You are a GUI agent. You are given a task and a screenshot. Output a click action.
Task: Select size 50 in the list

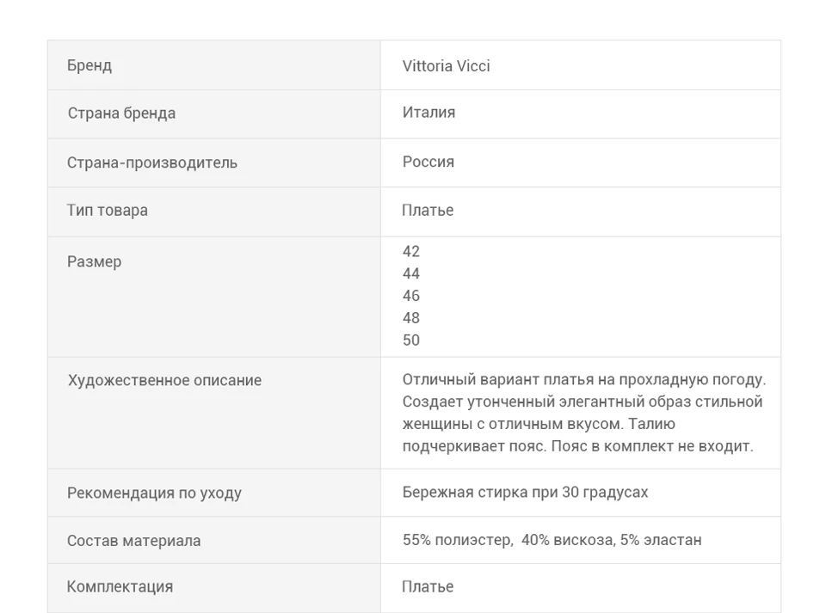[411, 340]
